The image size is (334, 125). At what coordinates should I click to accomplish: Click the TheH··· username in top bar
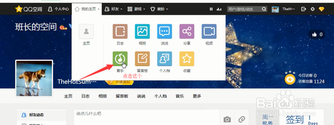coord(289,9)
